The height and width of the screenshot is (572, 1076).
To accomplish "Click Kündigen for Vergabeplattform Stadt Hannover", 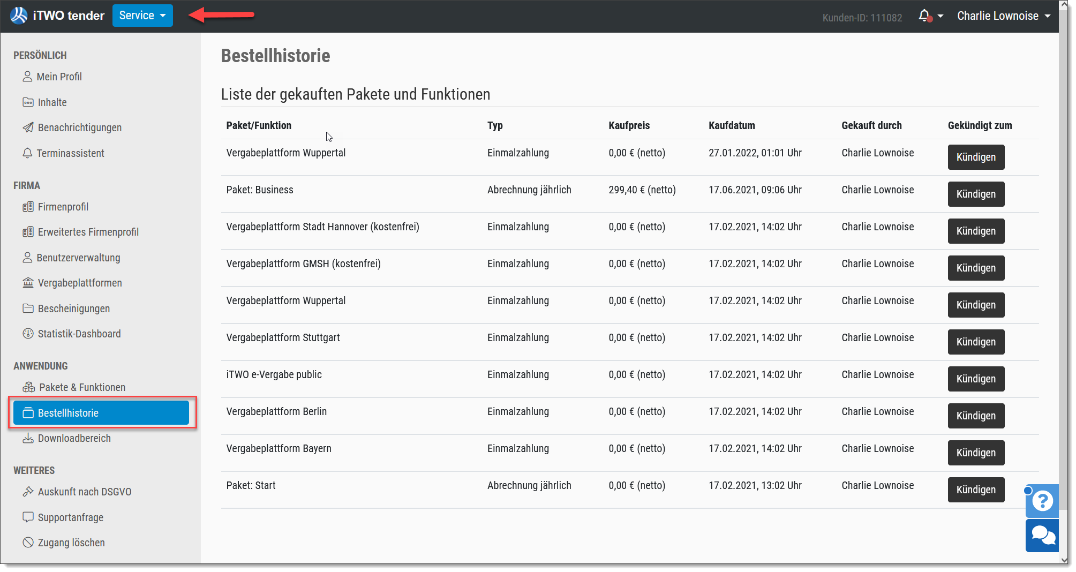I will (x=976, y=231).
